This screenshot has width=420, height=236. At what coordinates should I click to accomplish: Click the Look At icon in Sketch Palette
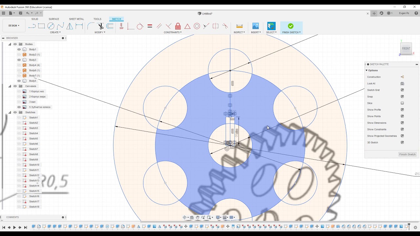coord(402,84)
